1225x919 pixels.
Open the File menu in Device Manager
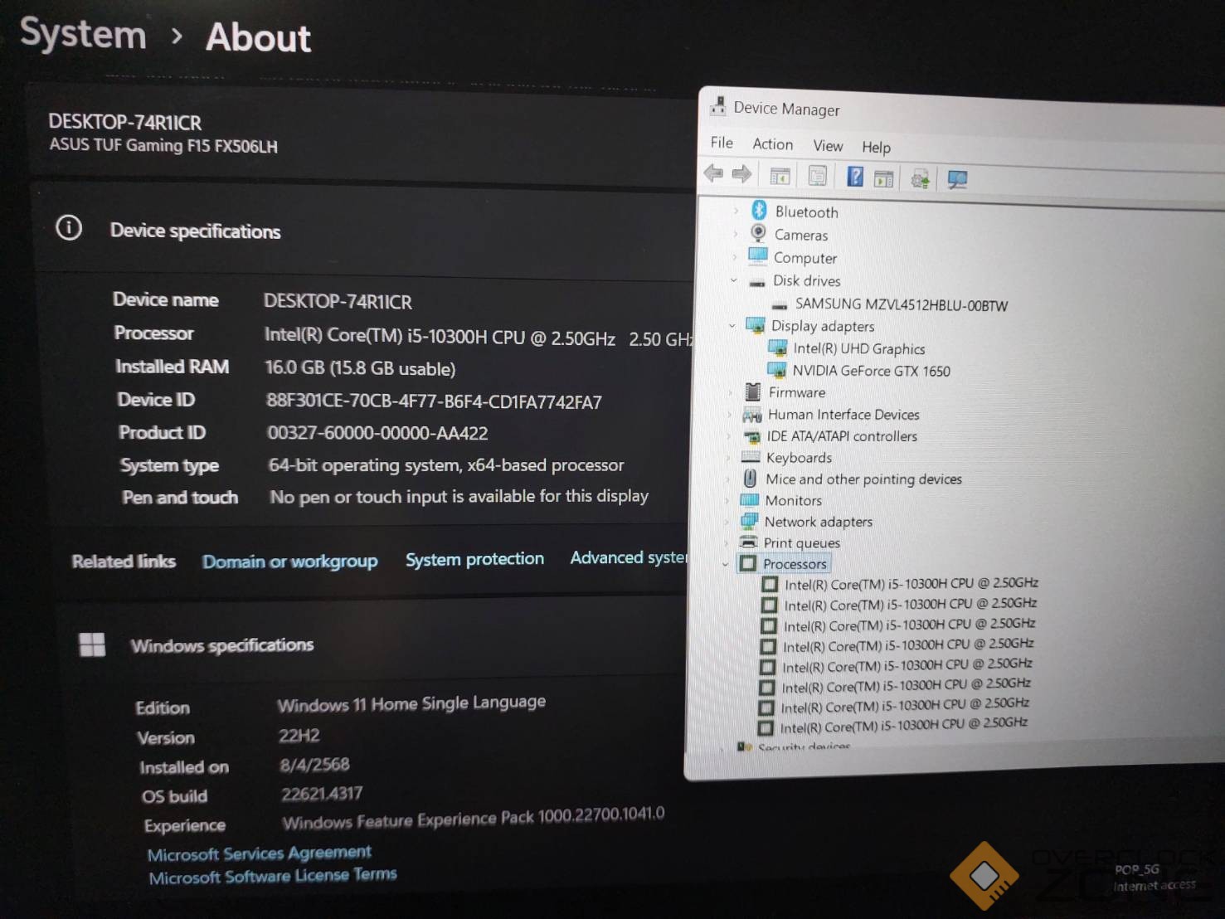(722, 143)
